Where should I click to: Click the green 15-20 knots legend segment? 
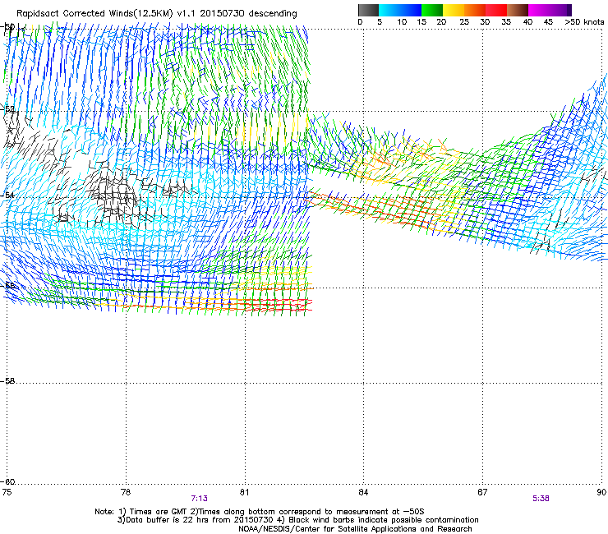click(x=432, y=10)
